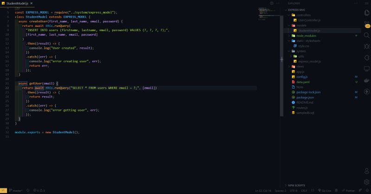Click the feedback icon left of the bell
371x194 pixels.
click(x=360, y=191)
